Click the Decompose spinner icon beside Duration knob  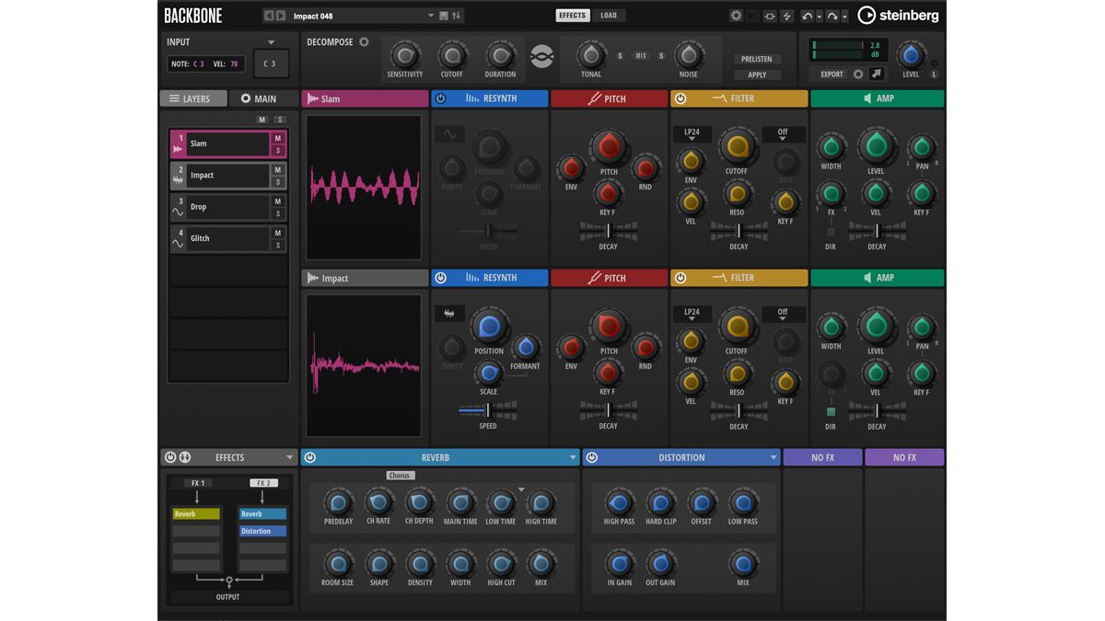click(542, 57)
